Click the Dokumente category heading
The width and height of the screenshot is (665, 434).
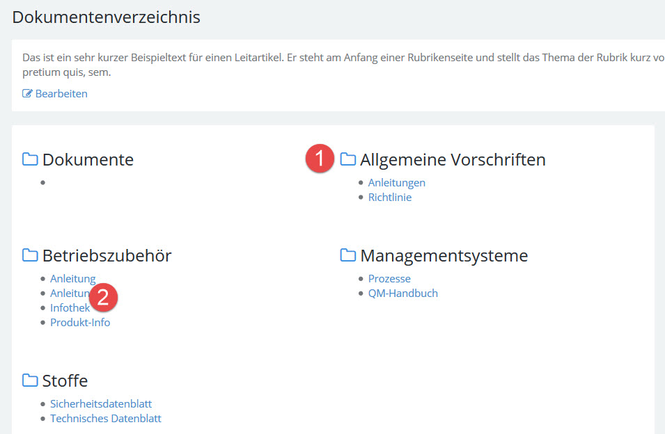click(88, 159)
